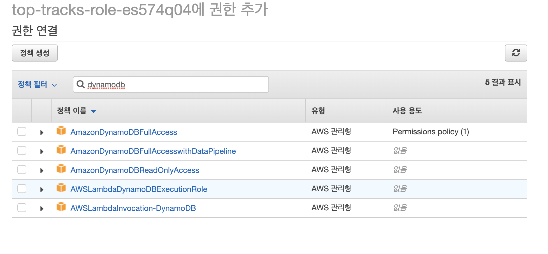This screenshot has width=548, height=254.
Task: Tick the AmazonDynamoDBReadOnlyAccess checkbox
Action: (x=22, y=170)
